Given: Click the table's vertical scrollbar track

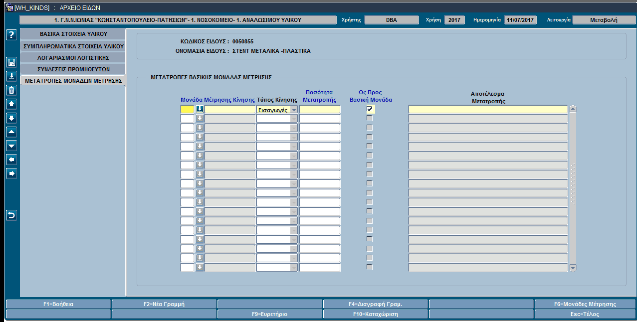Looking at the screenshot, I should 573,188.
